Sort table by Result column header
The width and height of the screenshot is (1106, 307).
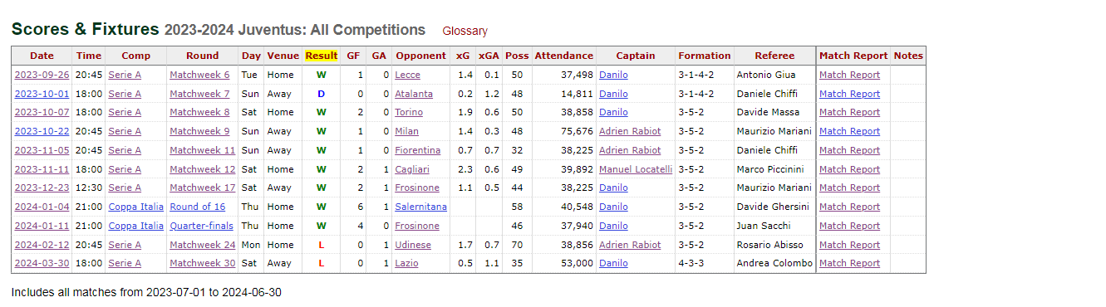322,56
